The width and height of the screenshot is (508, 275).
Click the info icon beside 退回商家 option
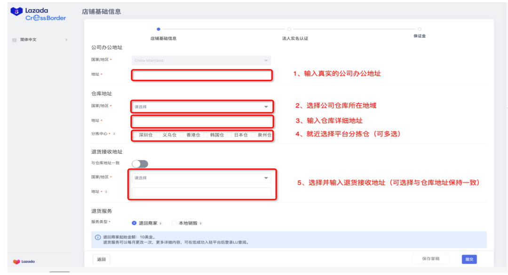[x=160, y=222]
